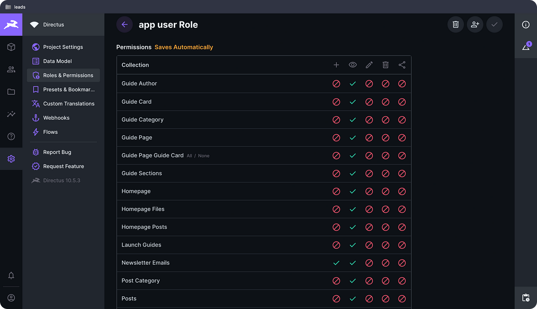Open the Data Model settings
The width and height of the screenshot is (537, 309).
[58, 61]
